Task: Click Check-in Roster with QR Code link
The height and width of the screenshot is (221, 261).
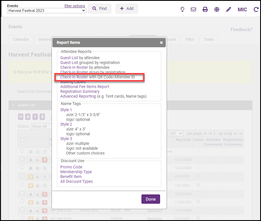Action: coord(74,77)
